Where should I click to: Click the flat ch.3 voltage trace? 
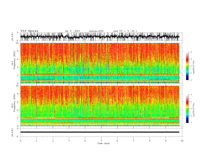point(100,132)
